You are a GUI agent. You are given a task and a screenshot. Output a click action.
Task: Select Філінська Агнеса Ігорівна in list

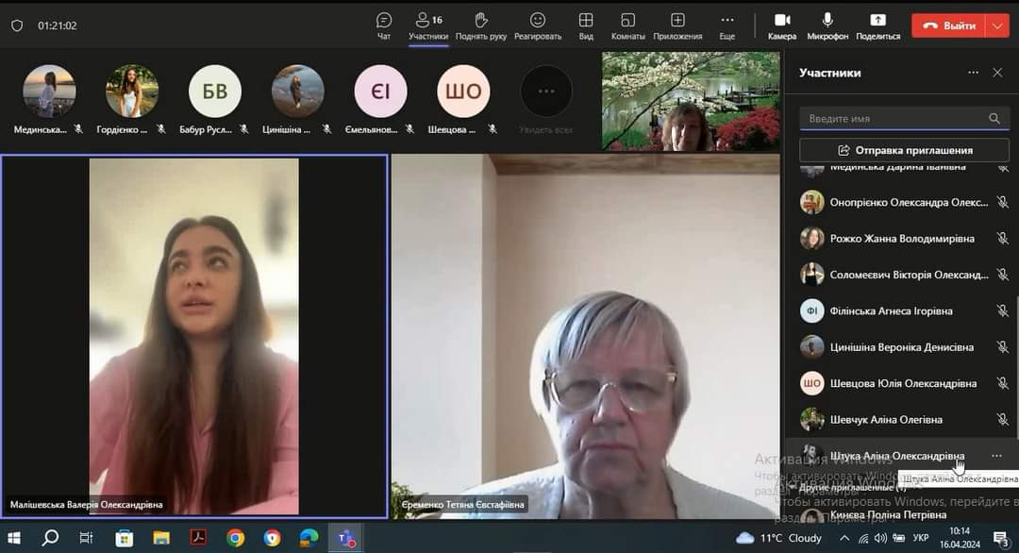[x=904, y=310]
